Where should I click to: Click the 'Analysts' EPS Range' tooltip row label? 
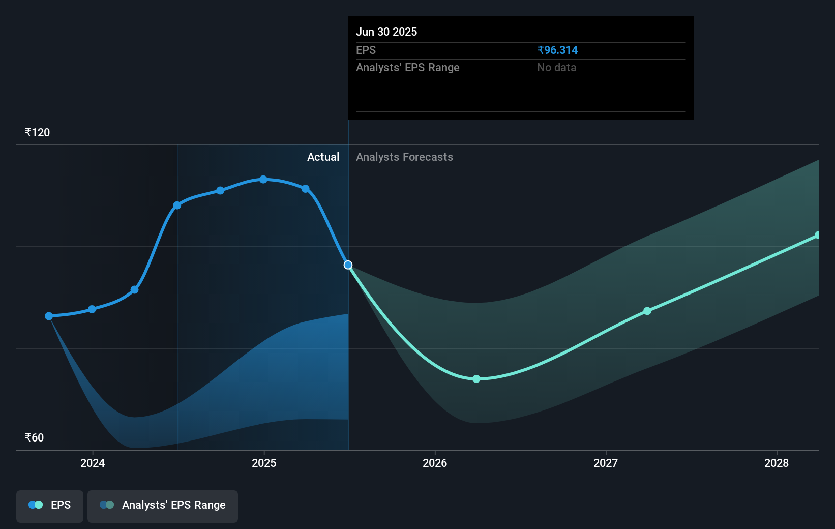click(408, 68)
